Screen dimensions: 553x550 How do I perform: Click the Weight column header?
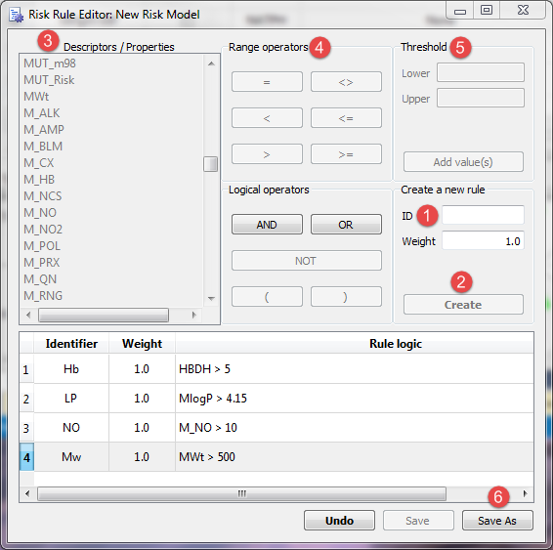[x=142, y=344]
